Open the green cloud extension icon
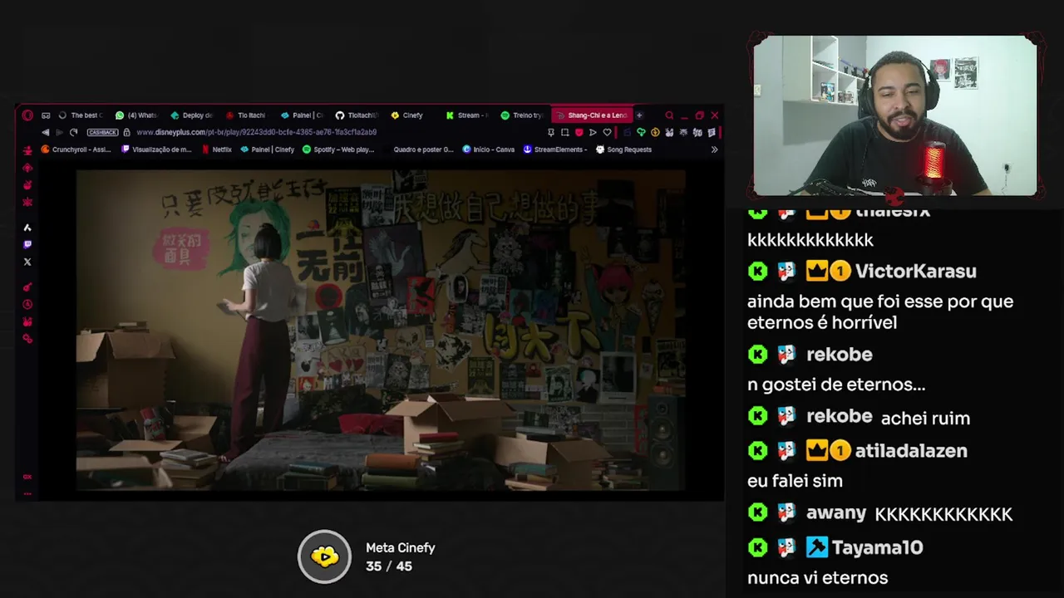 [641, 132]
